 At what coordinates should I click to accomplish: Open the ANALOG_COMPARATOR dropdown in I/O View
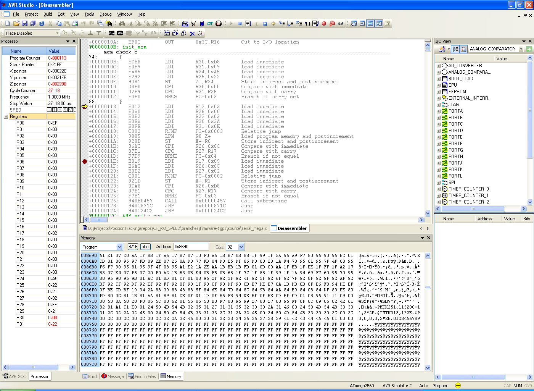click(521, 49)
